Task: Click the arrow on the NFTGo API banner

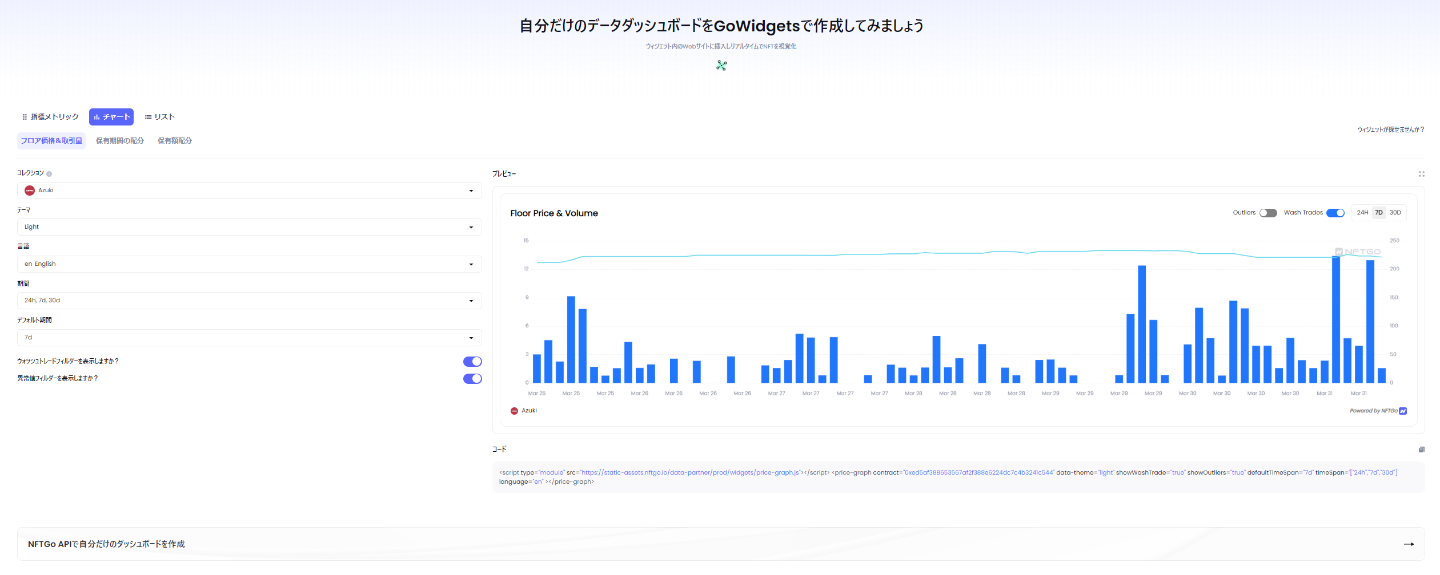Action: click(x=1409, y=544)
